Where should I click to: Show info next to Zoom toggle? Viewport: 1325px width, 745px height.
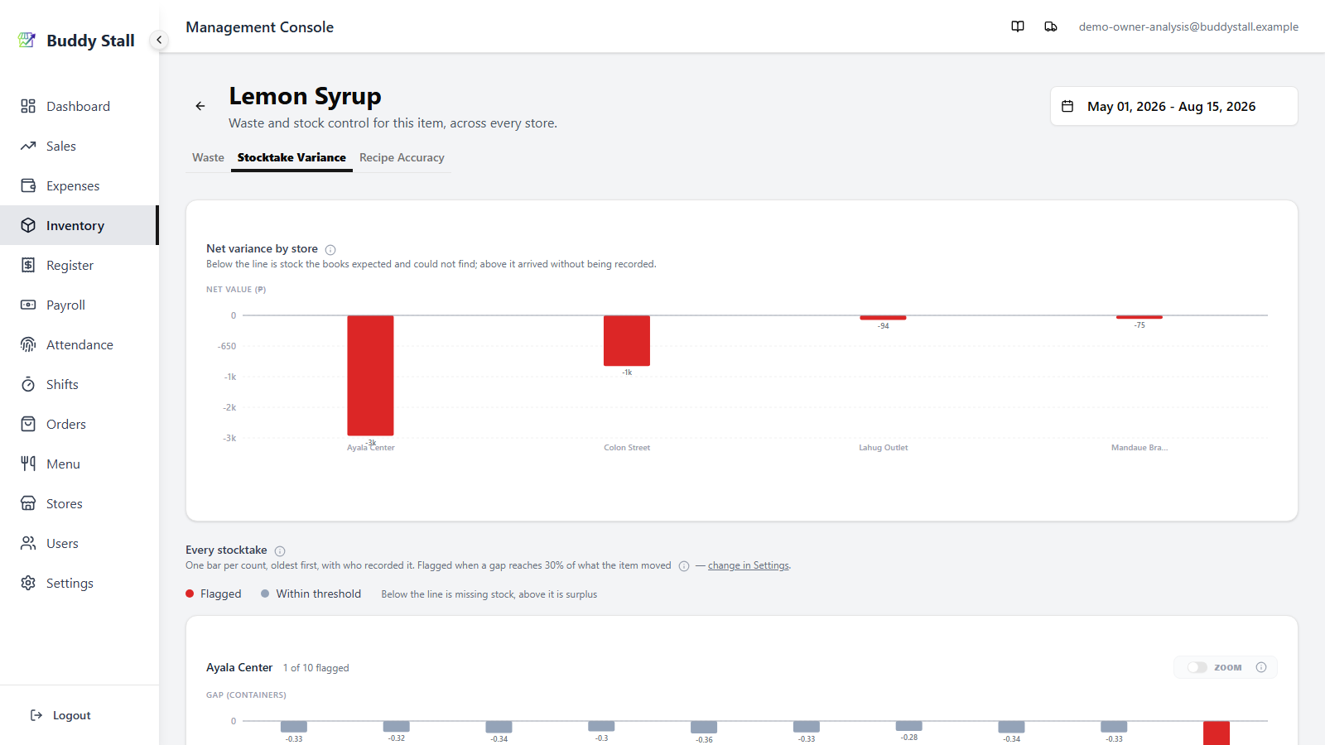1261,667
